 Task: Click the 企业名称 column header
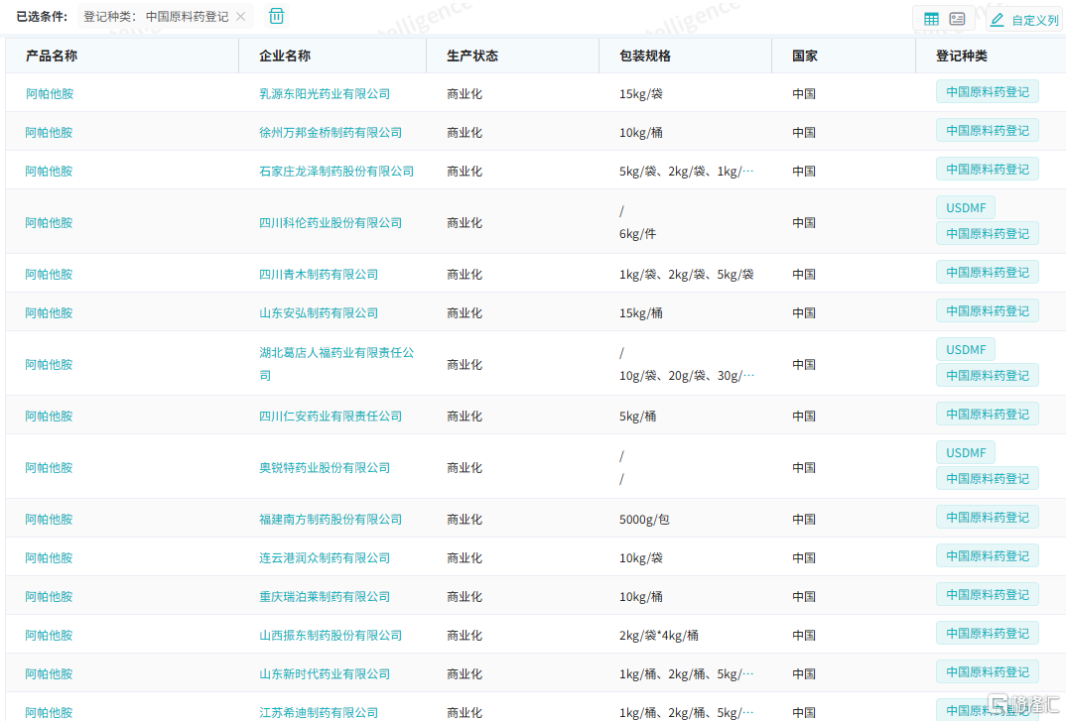(x=285, y=56)
